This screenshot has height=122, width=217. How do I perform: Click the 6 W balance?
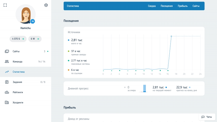pos(33,39)
